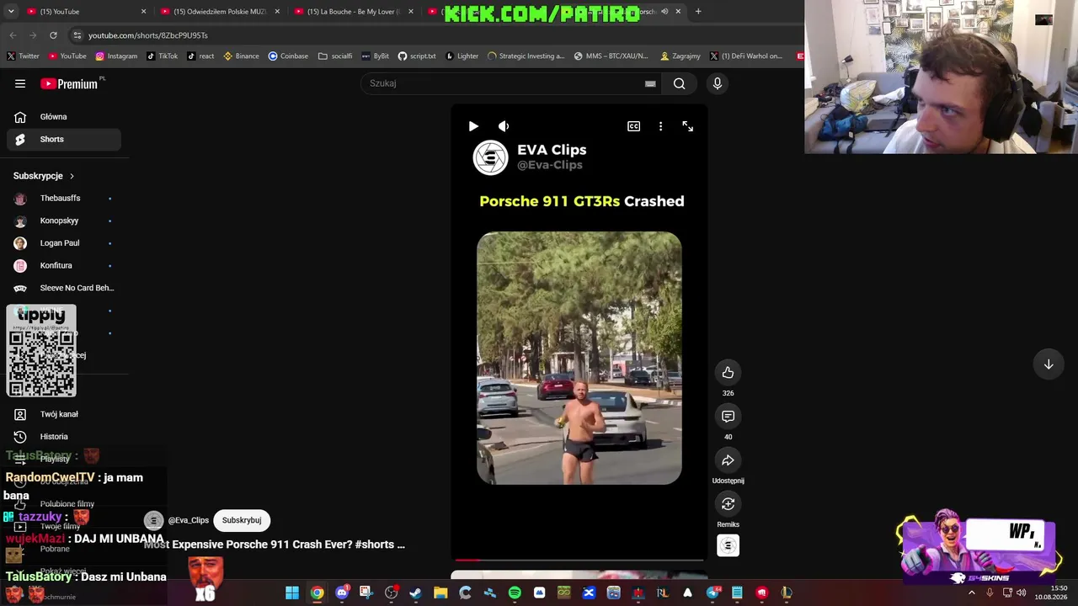
Task: Open comments on the Short
Action: coord(728,417)
